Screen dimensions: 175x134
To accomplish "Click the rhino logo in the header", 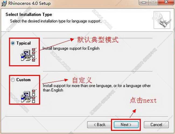I will click(162, 20).
